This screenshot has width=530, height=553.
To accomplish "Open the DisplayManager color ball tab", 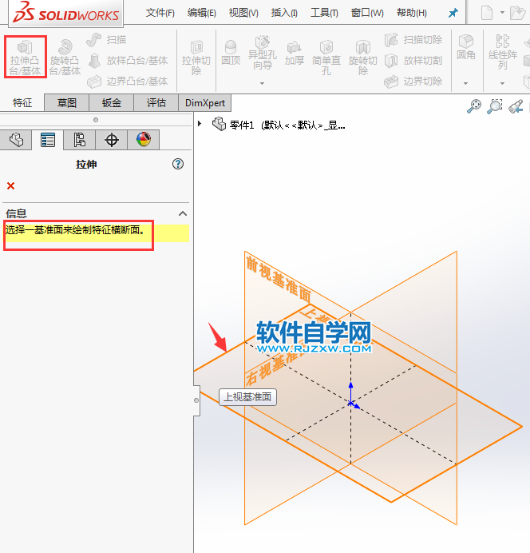I will (x=144, y=140).
